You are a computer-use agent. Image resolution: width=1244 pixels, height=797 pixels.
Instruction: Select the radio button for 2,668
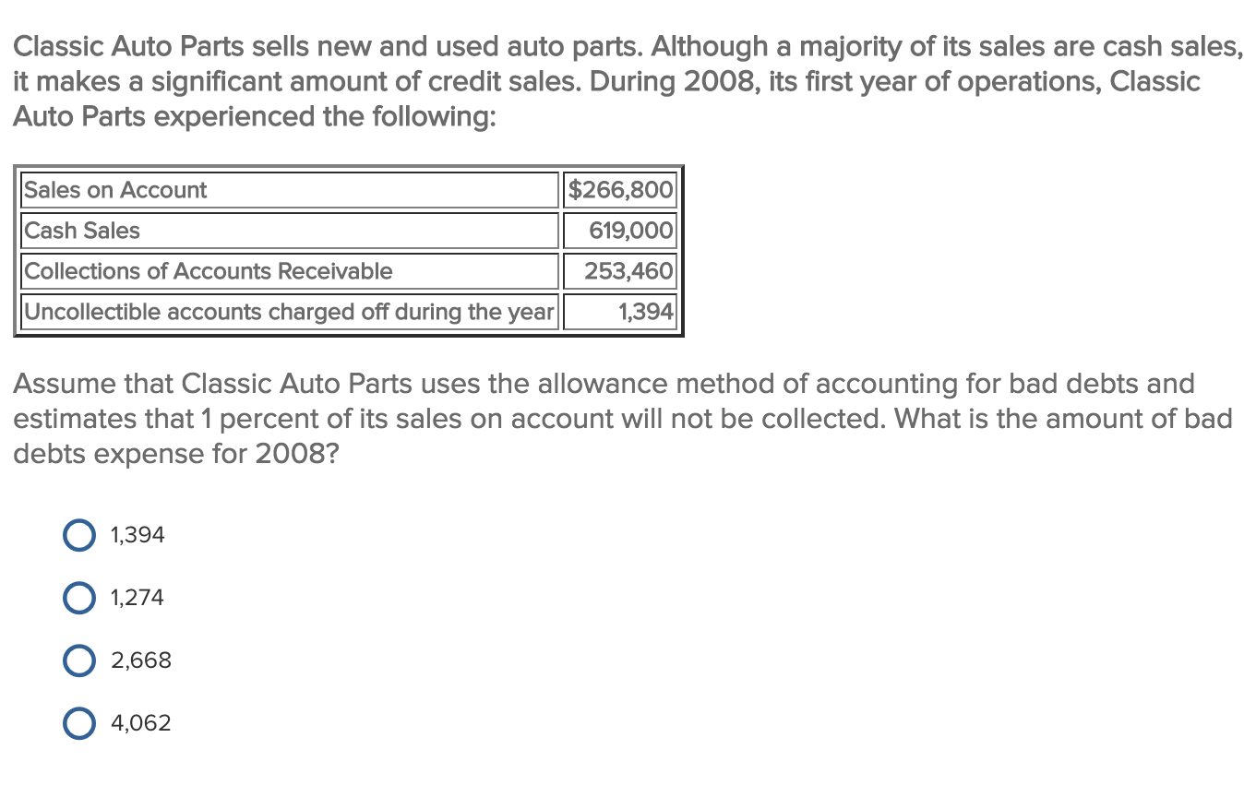pos(79,660)
